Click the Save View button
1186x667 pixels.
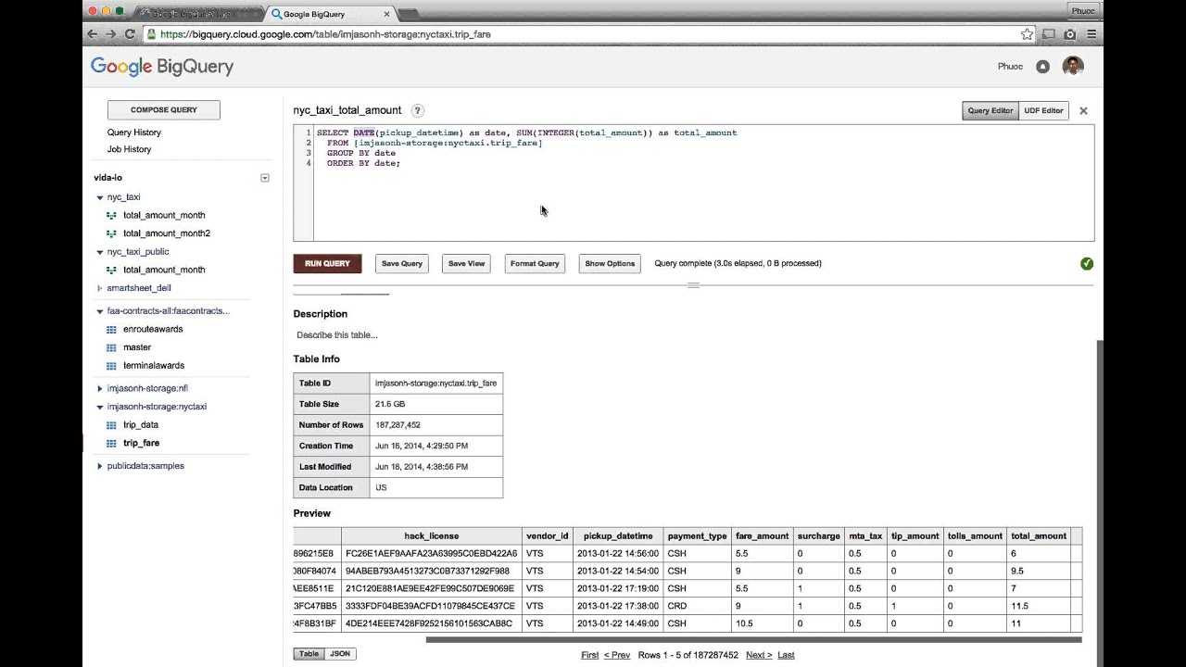(x=466, y=263)
